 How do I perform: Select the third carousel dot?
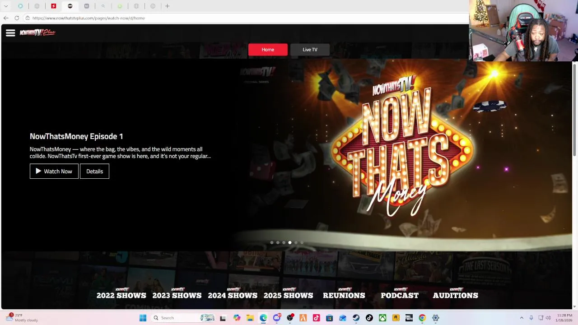coord(284,242)
